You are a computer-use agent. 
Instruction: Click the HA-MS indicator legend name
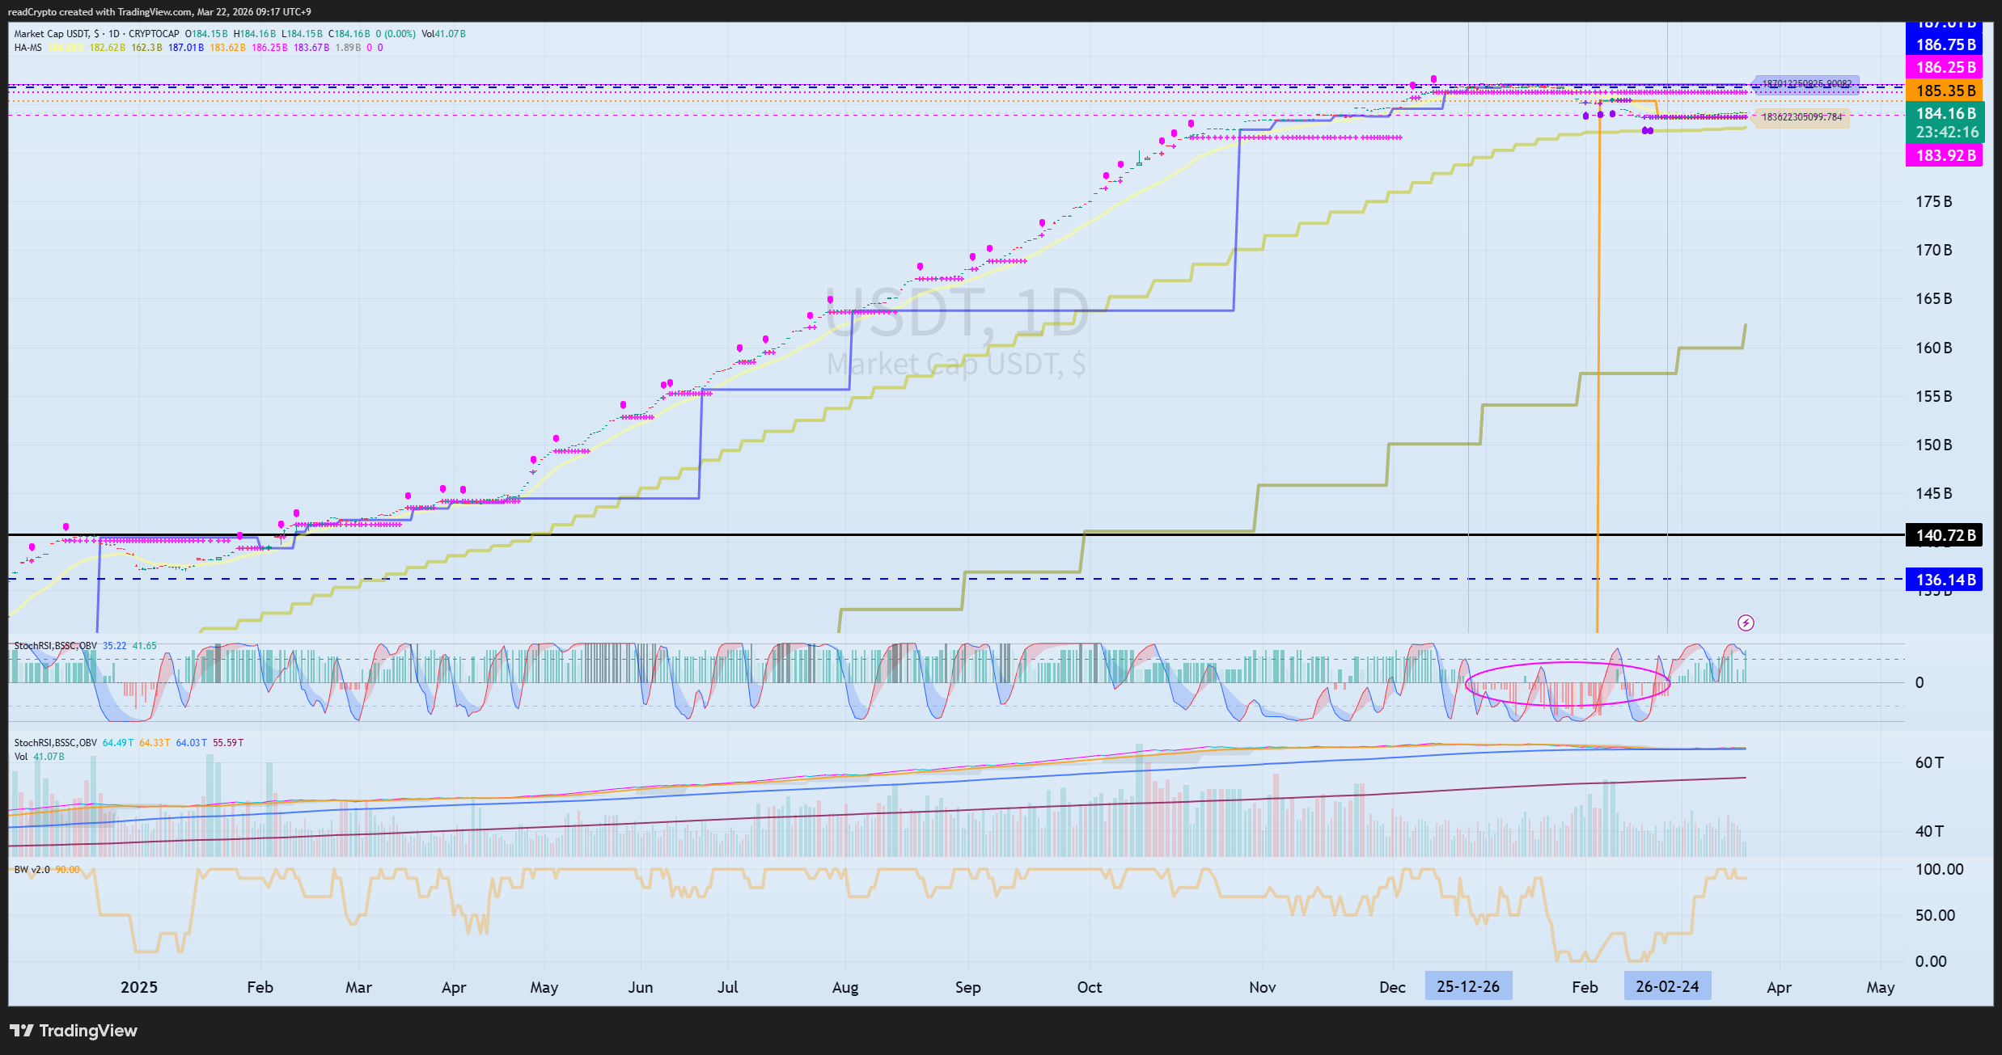pos(28,48)
